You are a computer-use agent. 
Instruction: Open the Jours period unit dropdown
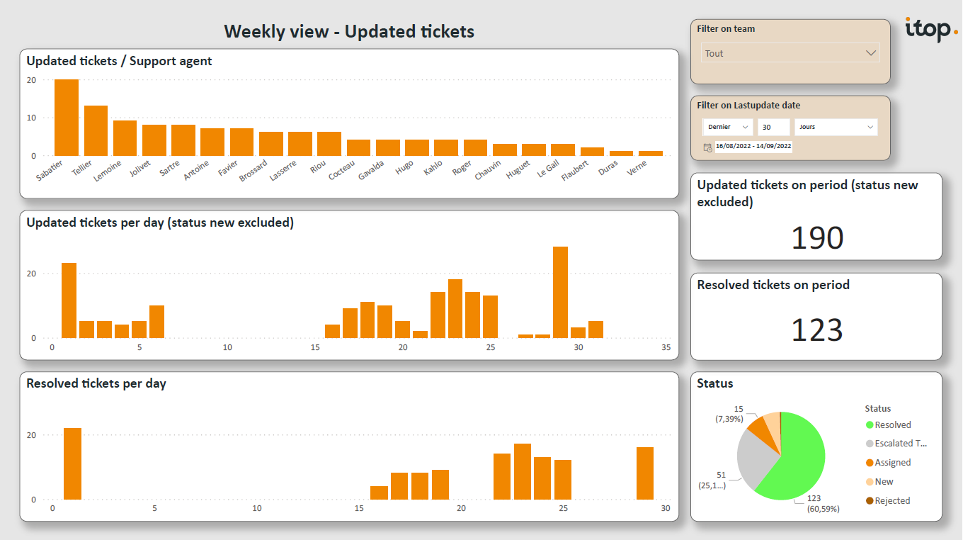(836, 128)
